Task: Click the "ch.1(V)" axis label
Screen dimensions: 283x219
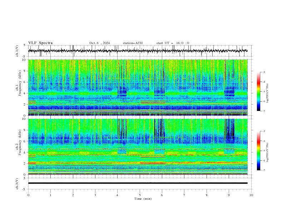Action: [x=17, y=51]
